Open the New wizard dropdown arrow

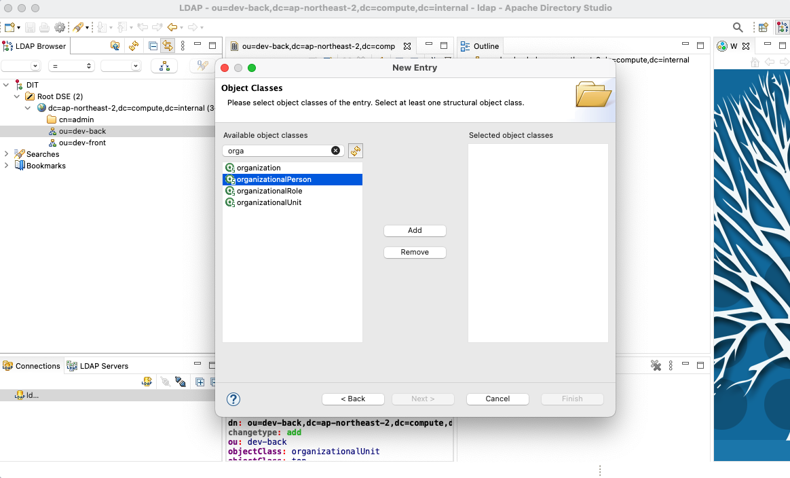[x=18, y=28]
